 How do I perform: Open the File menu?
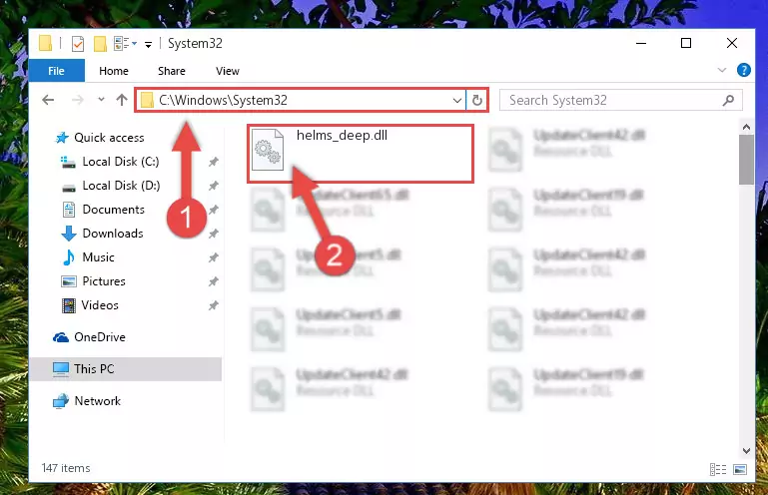[56, 71]
